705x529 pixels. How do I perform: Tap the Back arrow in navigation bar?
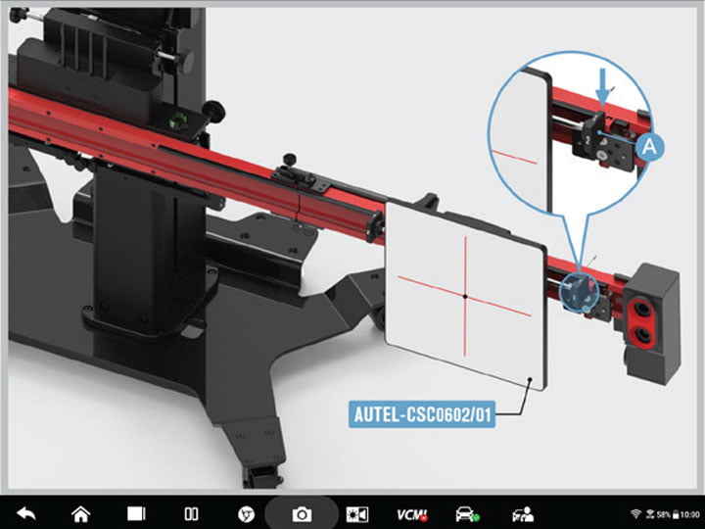(x=25, y=513)
